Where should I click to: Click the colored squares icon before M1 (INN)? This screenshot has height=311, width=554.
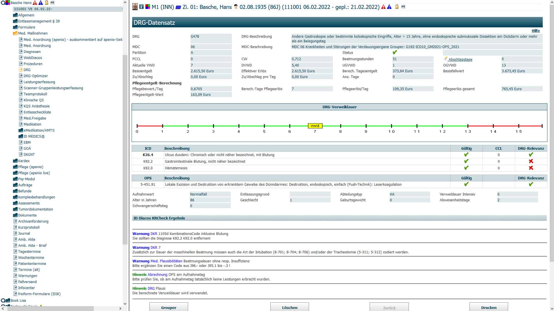pos(148,7)
